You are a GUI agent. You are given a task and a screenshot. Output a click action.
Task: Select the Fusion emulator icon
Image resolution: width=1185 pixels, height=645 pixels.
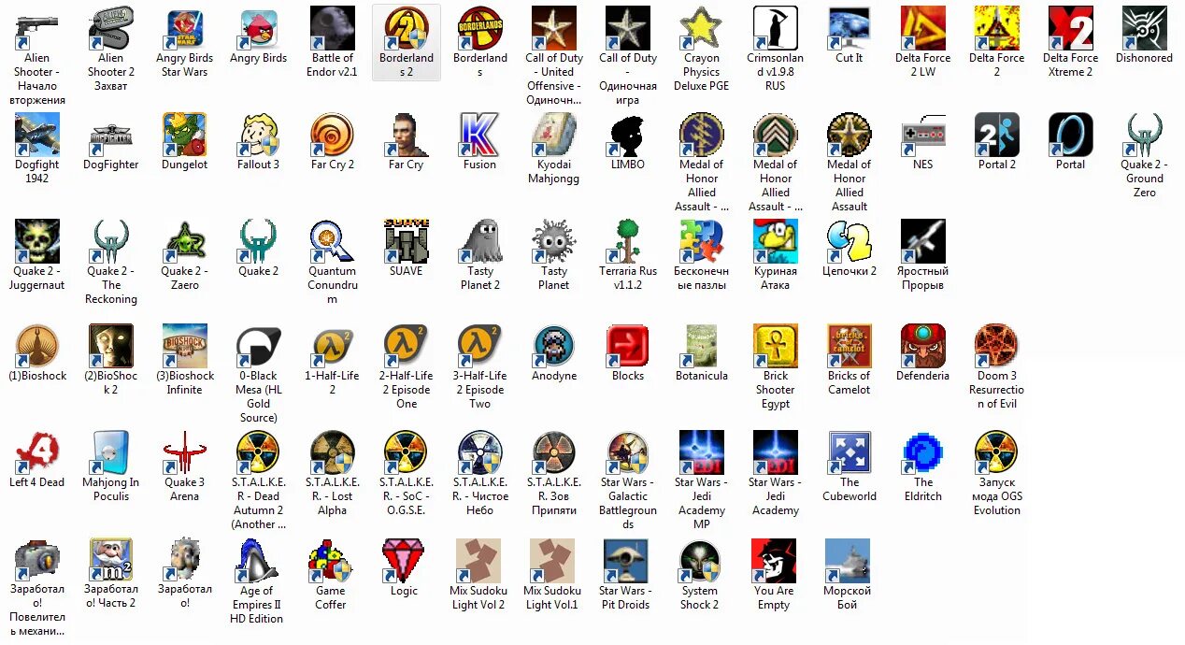tap(480, 135)
